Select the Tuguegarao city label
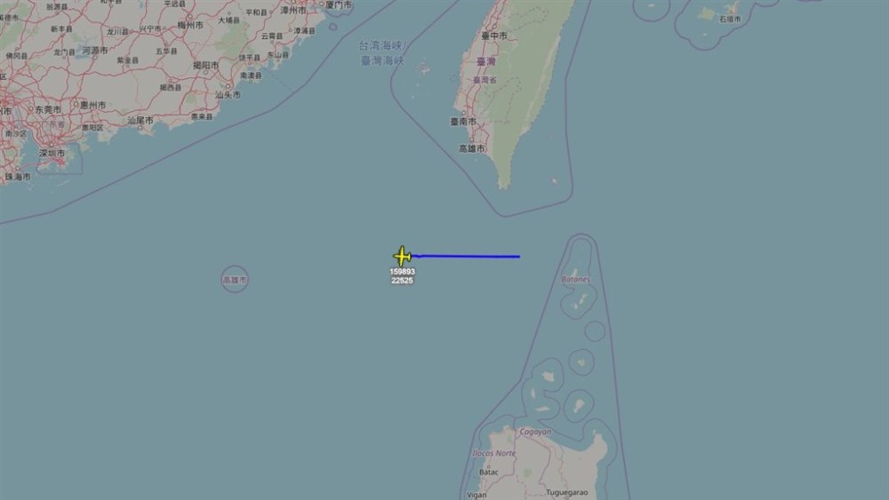This screenshot has height=500, width=889. (x=567, y=493)
